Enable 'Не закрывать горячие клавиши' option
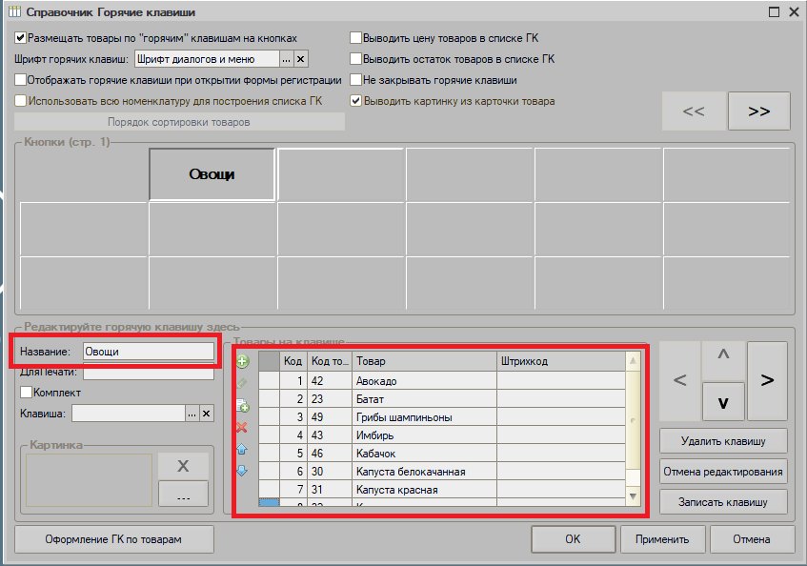Viewport: 807px width, 566px height. pos(355,80)
